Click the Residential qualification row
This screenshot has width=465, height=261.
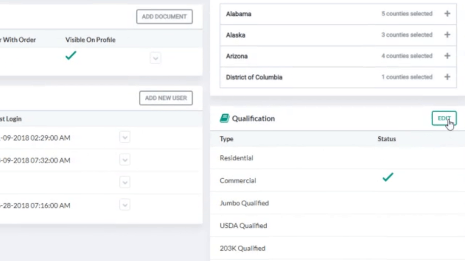coord(337,158)
